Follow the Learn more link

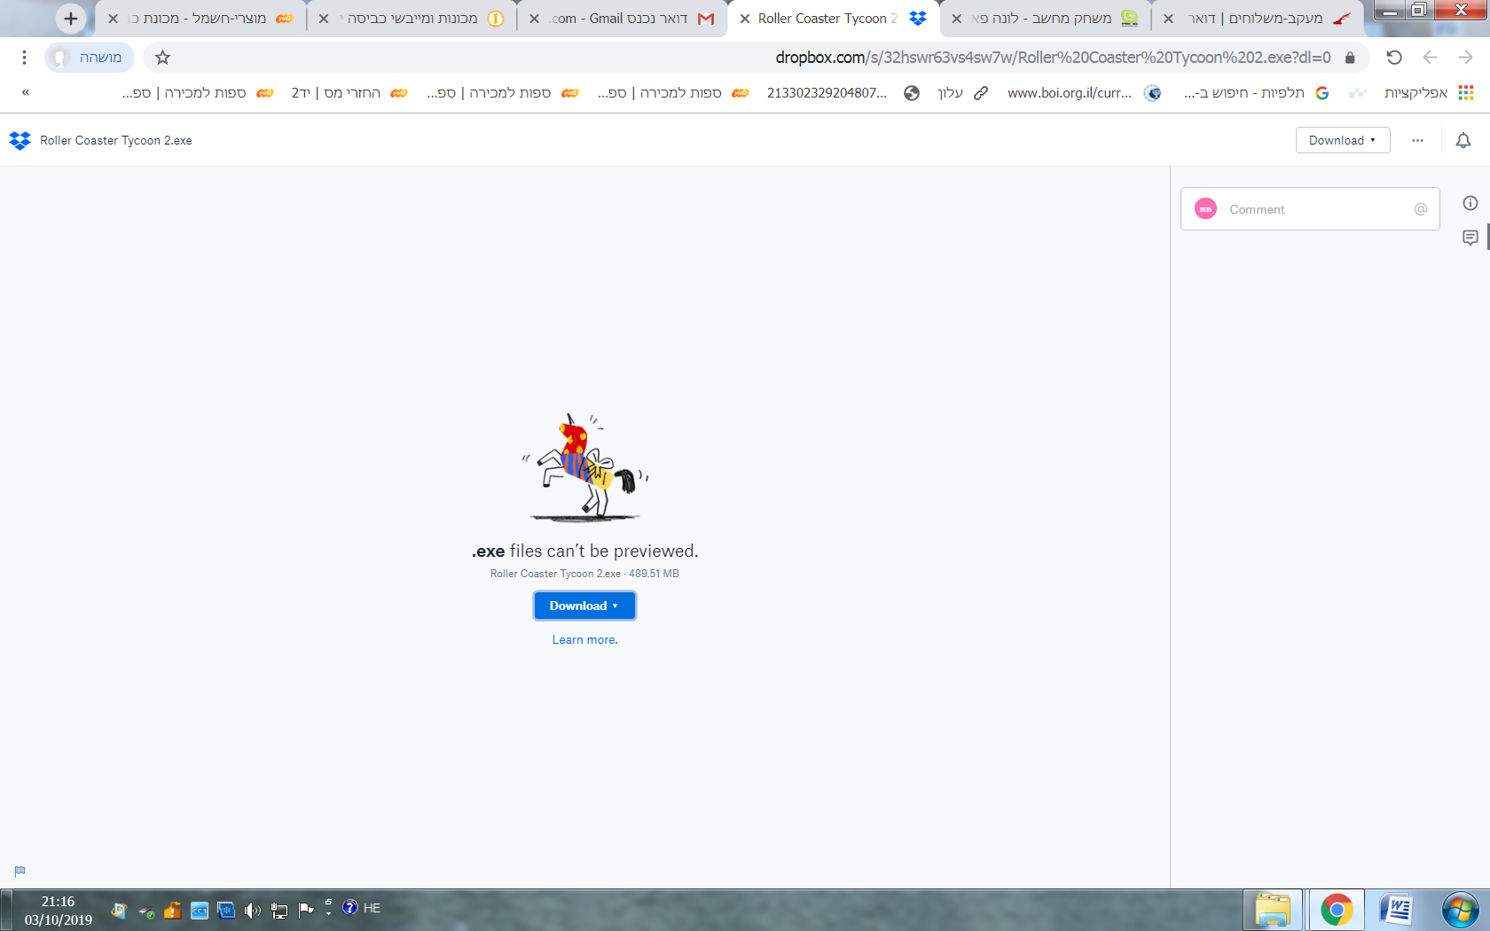(x=584, y=640)
